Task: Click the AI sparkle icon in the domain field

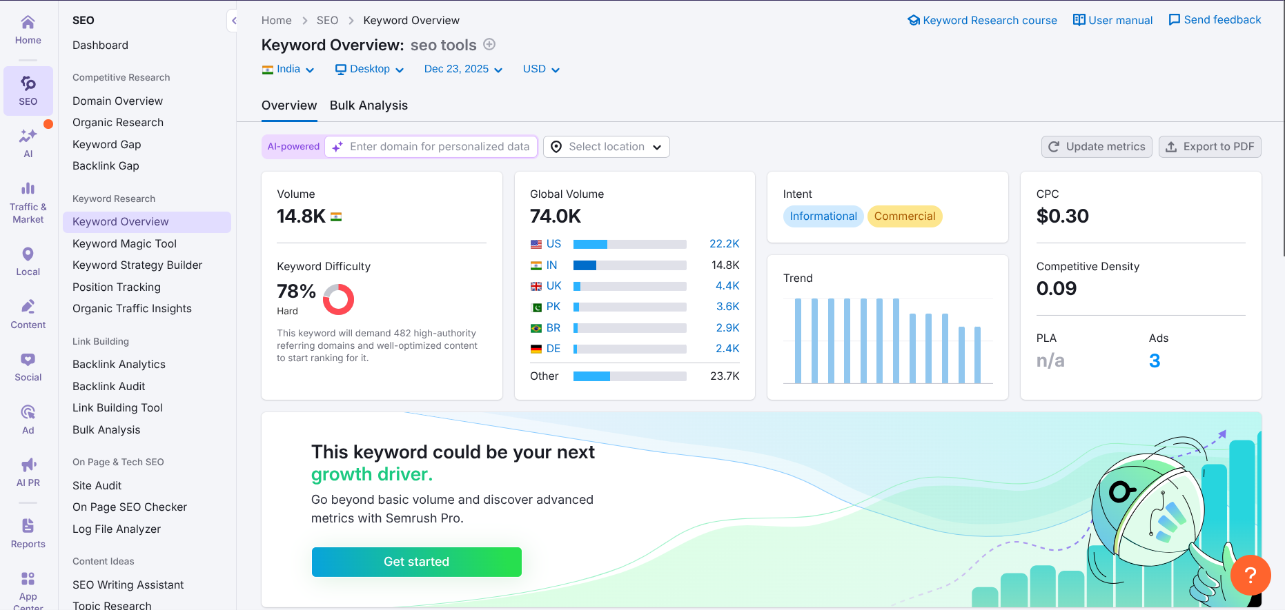Action: tap(337, 147)
